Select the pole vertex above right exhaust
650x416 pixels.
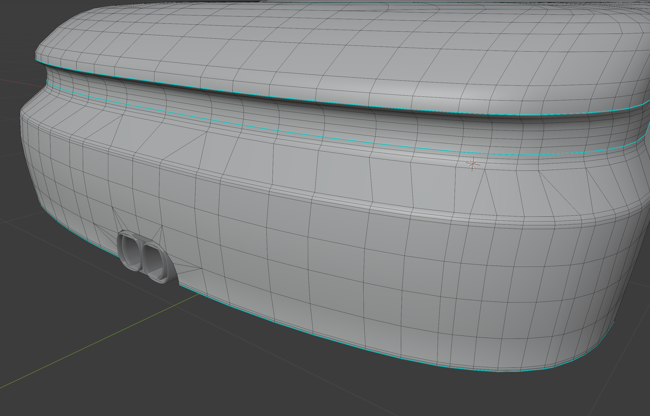click(x=162, y=225)
